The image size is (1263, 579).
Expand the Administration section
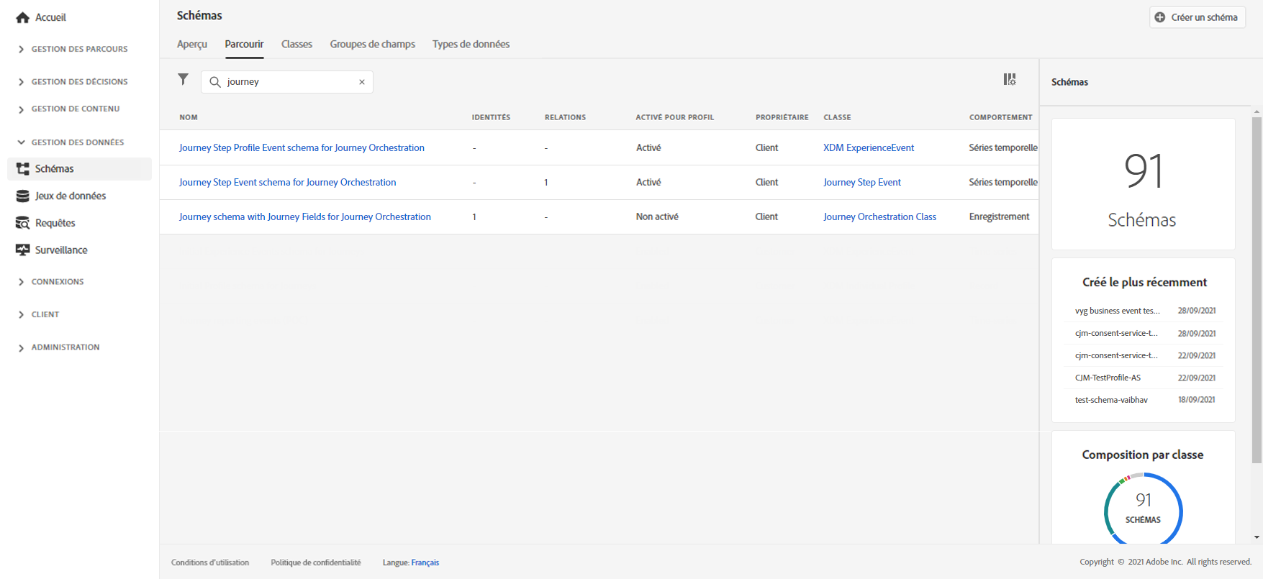[22, 347]
